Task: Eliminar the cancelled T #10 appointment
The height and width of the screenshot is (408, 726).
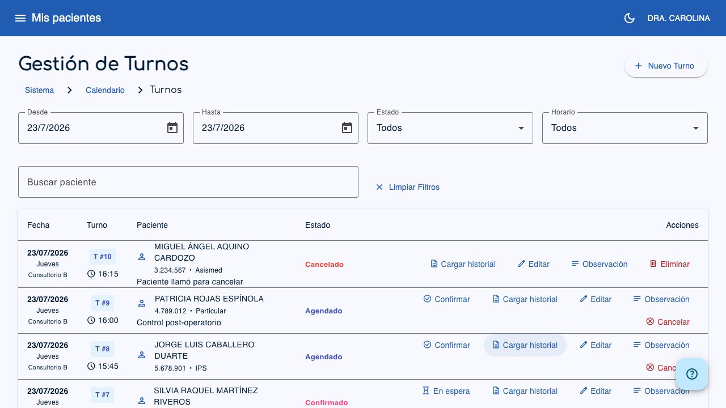Action: (669, 264)
